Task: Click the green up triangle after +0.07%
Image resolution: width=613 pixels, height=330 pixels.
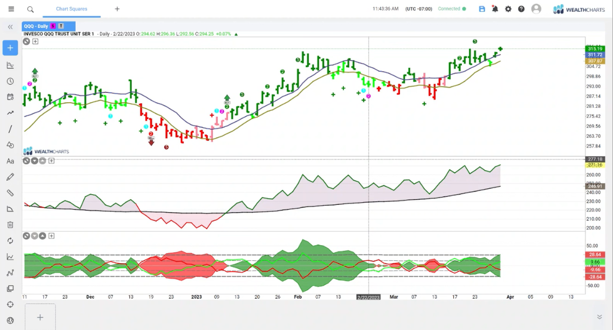Action: [x=236, y=34]
